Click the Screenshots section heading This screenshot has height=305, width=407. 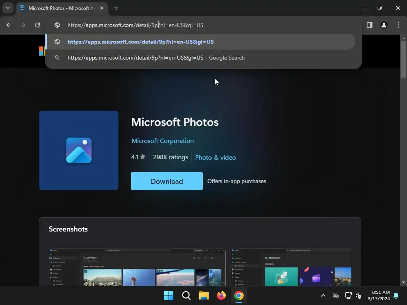68,229
